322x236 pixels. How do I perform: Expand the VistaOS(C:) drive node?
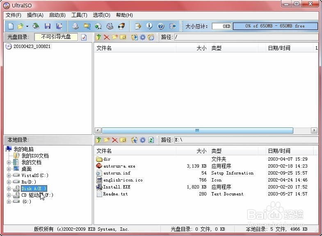[9, 175]
